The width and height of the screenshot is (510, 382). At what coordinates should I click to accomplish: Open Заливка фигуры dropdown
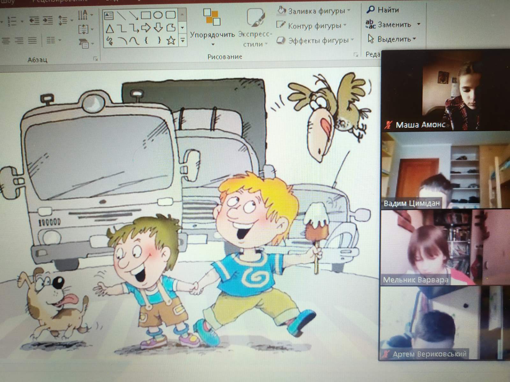[314, 11]
